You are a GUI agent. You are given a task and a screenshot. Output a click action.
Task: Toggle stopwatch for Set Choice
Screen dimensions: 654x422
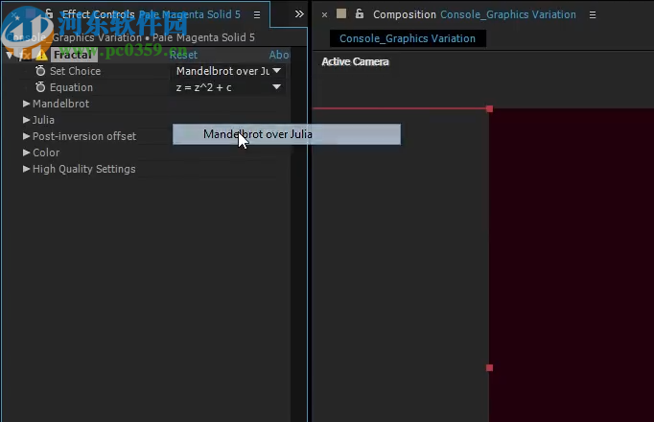[x=40, y=71]
